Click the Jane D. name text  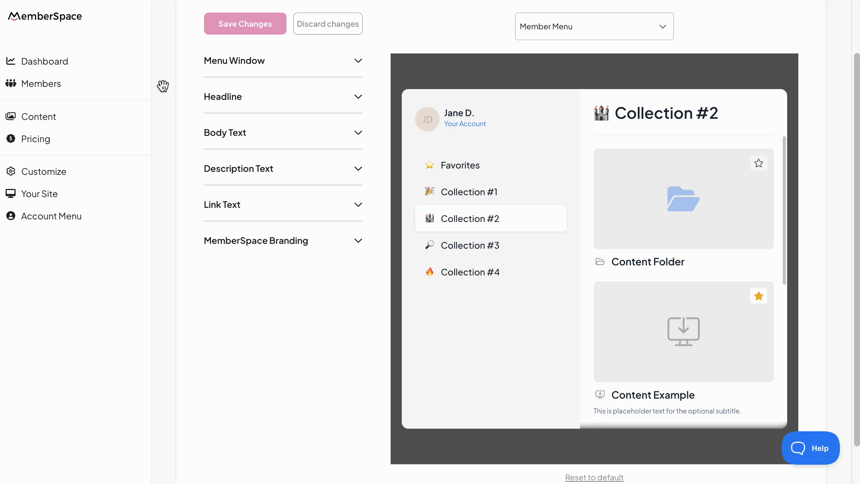tap(459, 113)
